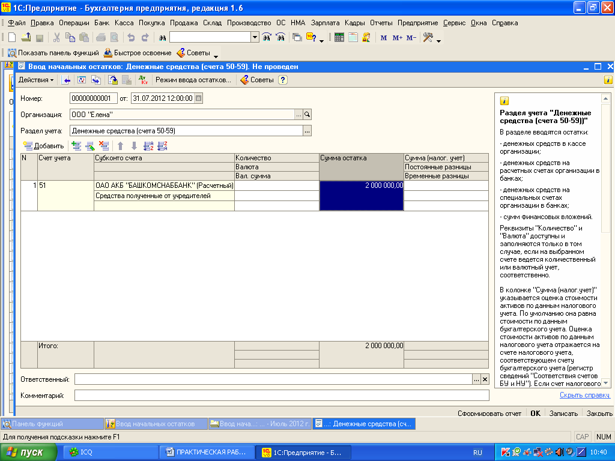Click the tools hammer and wrench icon
615x461 pixels.
(x=428, y=37)
